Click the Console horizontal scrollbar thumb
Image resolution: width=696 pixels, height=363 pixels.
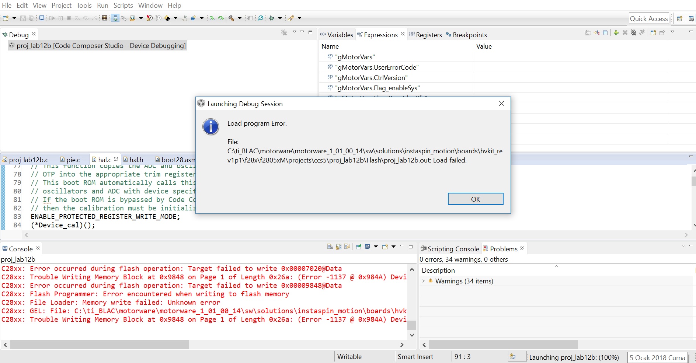[100, 345]
